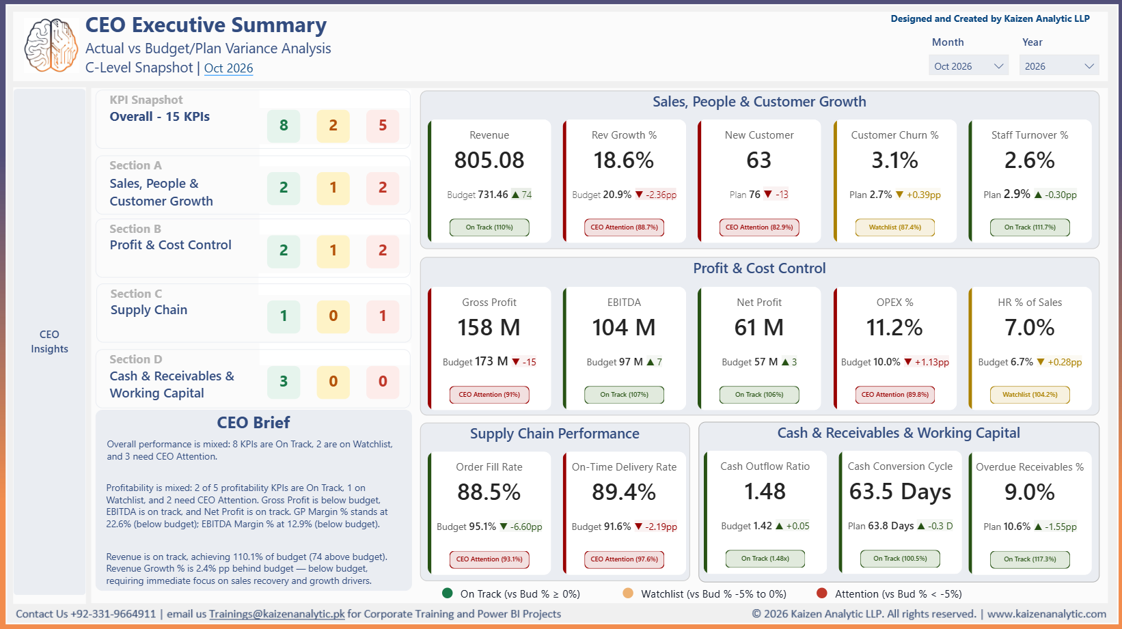The height and width of the screenshot is (629, 1122).
Task: Click the Net Profit value 61 M
Action: [759, 328]
